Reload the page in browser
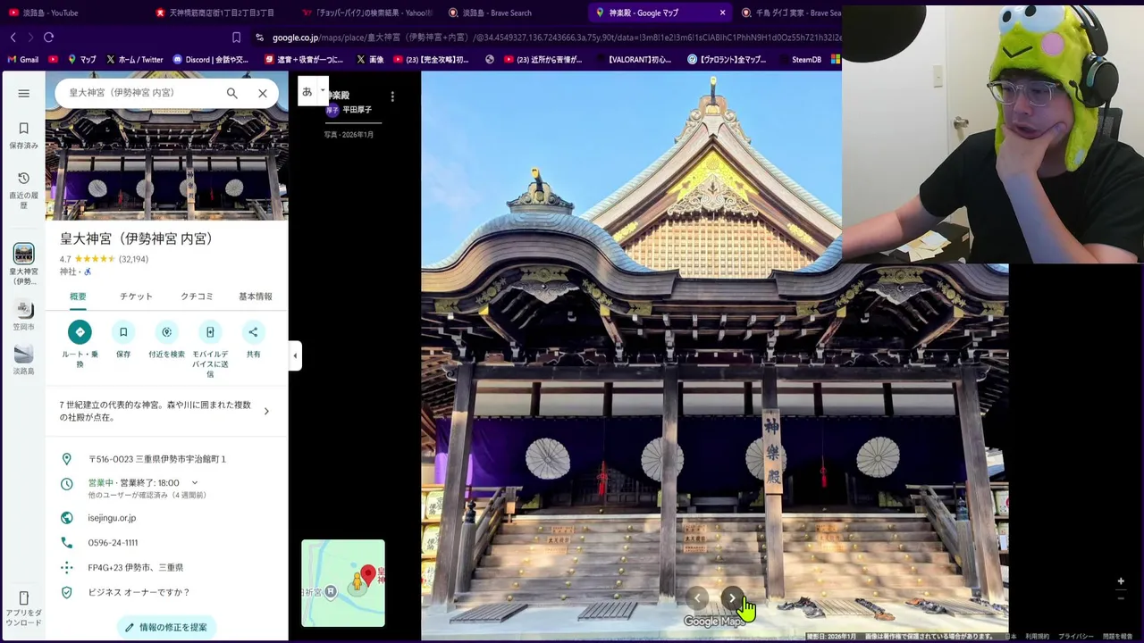 coord(48,38)
